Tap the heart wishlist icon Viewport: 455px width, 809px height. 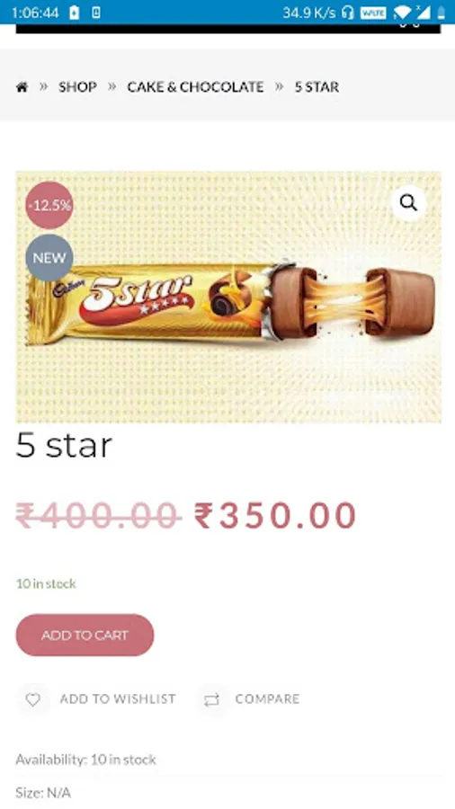33,699
